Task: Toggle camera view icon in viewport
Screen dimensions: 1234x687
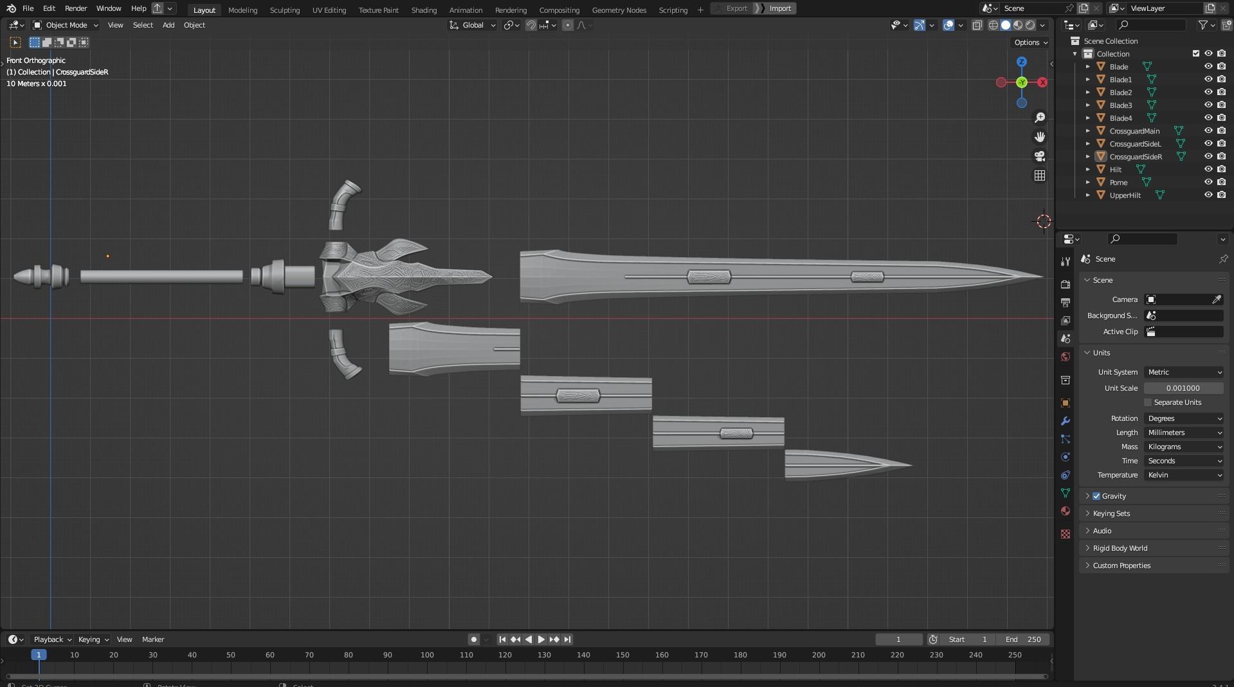Action: 1040,156
